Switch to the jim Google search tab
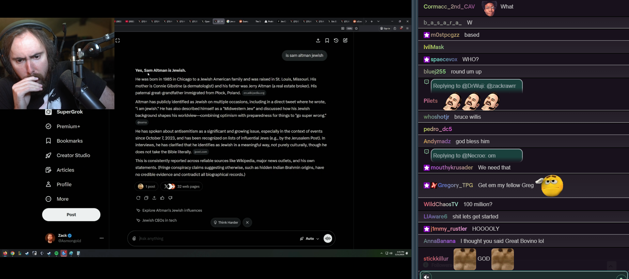 click(x=231, y=21)
